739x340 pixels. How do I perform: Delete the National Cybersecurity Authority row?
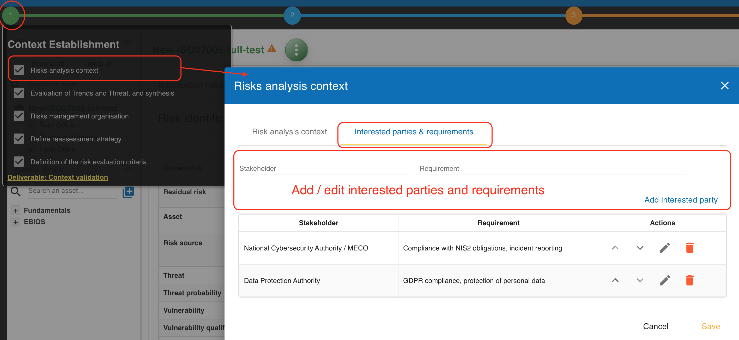point(689,248)
